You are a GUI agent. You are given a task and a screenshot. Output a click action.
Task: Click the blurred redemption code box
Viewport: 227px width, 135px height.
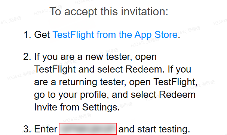(88, 129)
